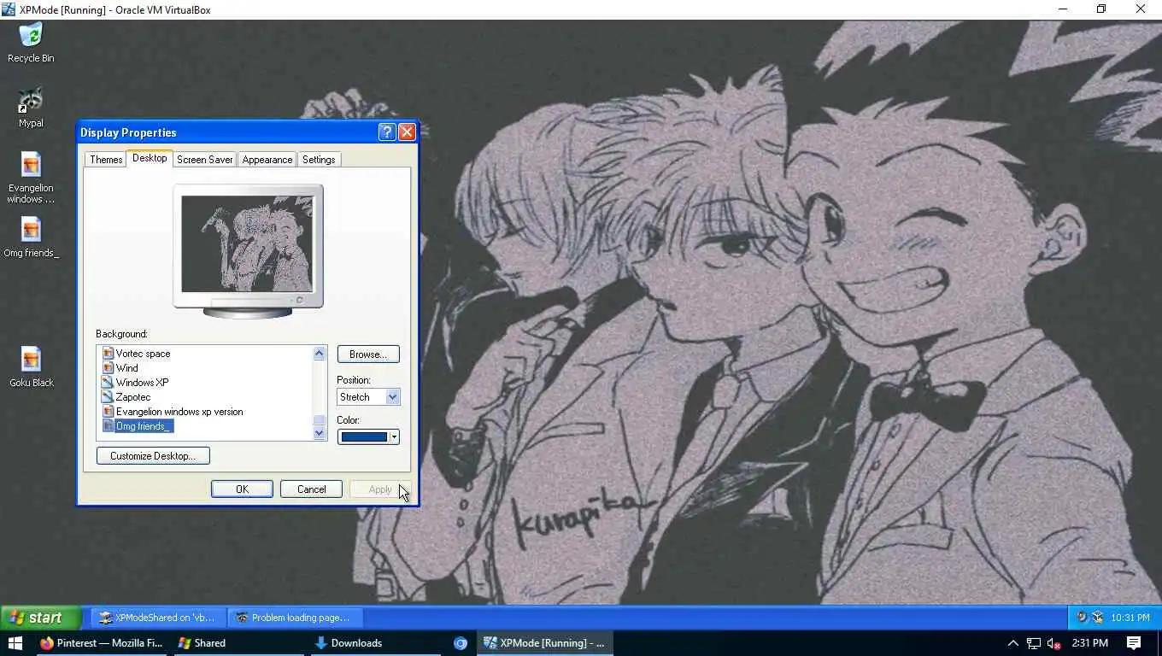Viewport: 1162px width, 656px height.
Task: Click the background list scrollbar thumb
Action: click(x=320, y=419)
